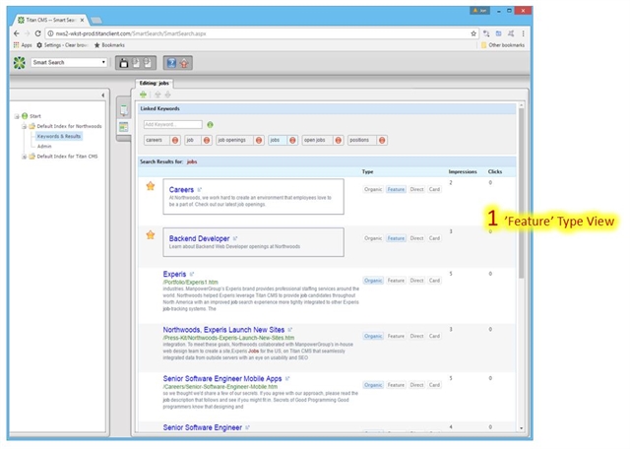Collapse the left navigation panel
This screenshot has height=449, width=630.
tap(102, 96)
